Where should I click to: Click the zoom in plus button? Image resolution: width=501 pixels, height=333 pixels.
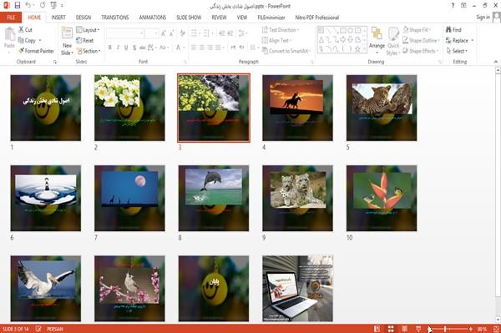(471, 329)
